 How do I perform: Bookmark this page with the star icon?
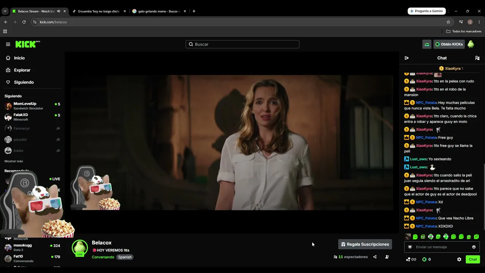click(448, 22)
